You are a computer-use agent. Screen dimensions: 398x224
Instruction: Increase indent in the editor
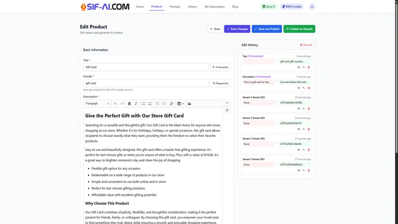click(164, 104)
